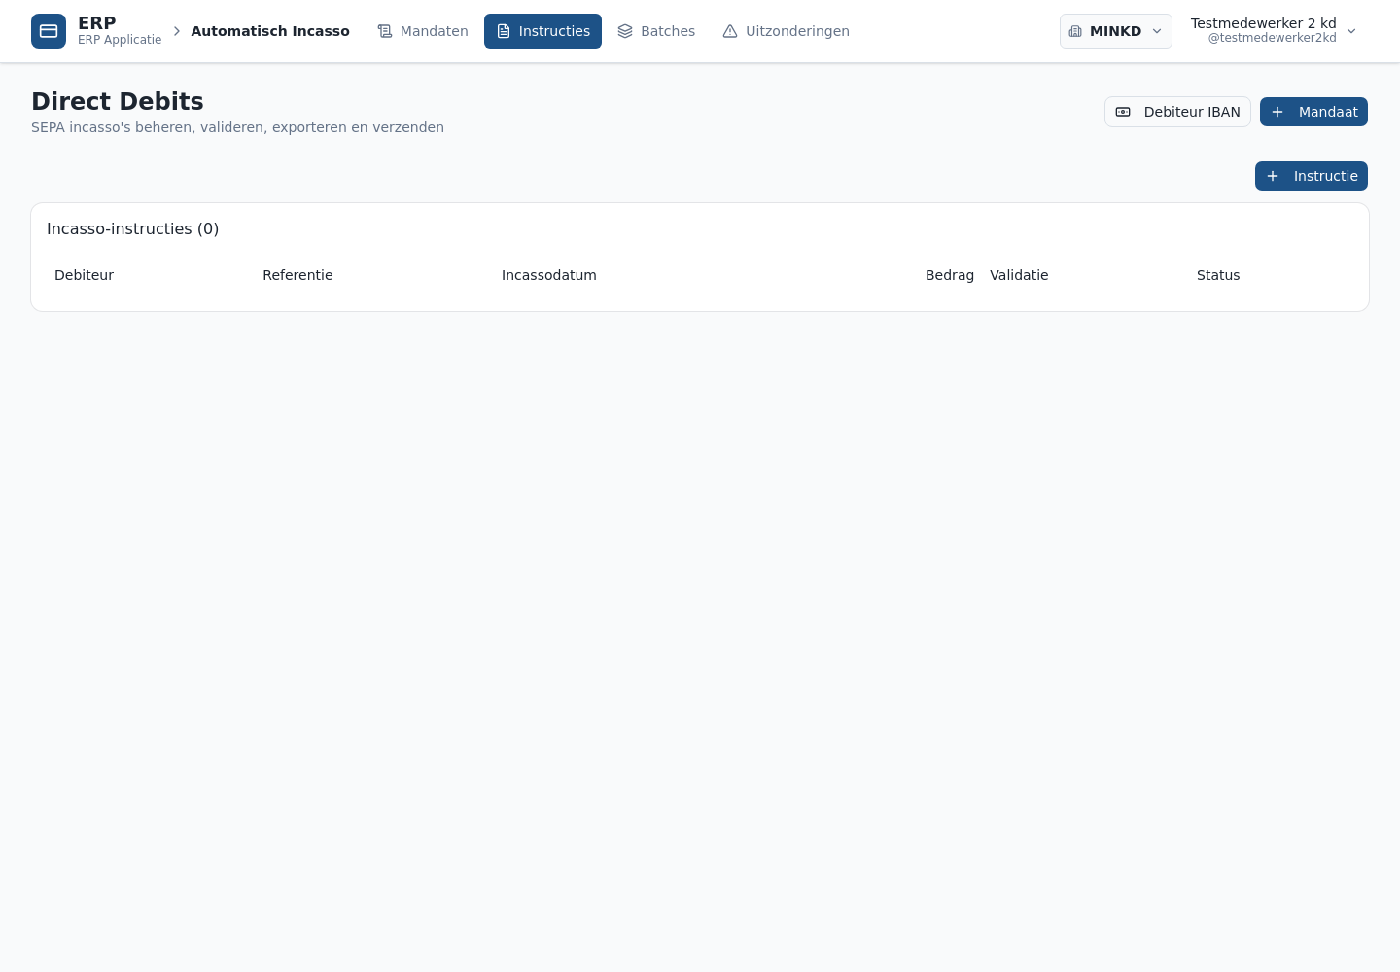Click the ERP credit card logo icon
Screen dimensions: 1400x972
pos(49,31)
